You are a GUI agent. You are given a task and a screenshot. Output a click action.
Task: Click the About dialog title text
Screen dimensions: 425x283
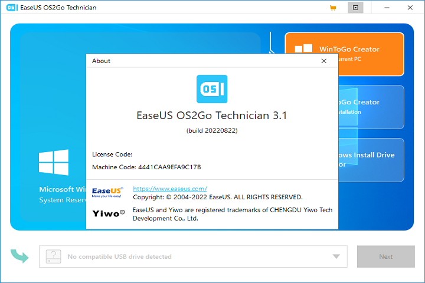point(101,61)
